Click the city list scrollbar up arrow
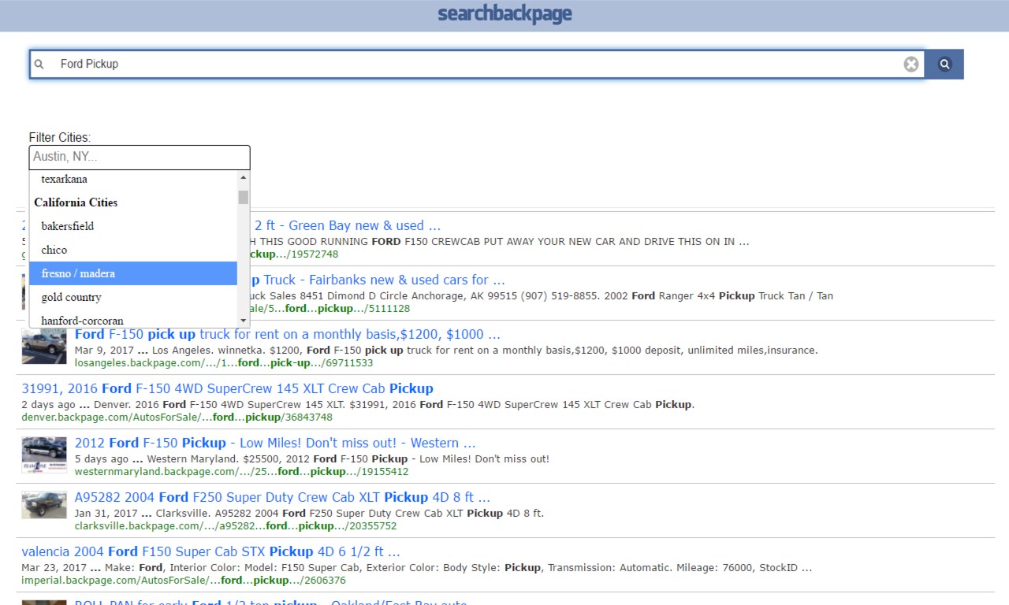This screenshot has height=605, width=1009. [x=244, y=177]
